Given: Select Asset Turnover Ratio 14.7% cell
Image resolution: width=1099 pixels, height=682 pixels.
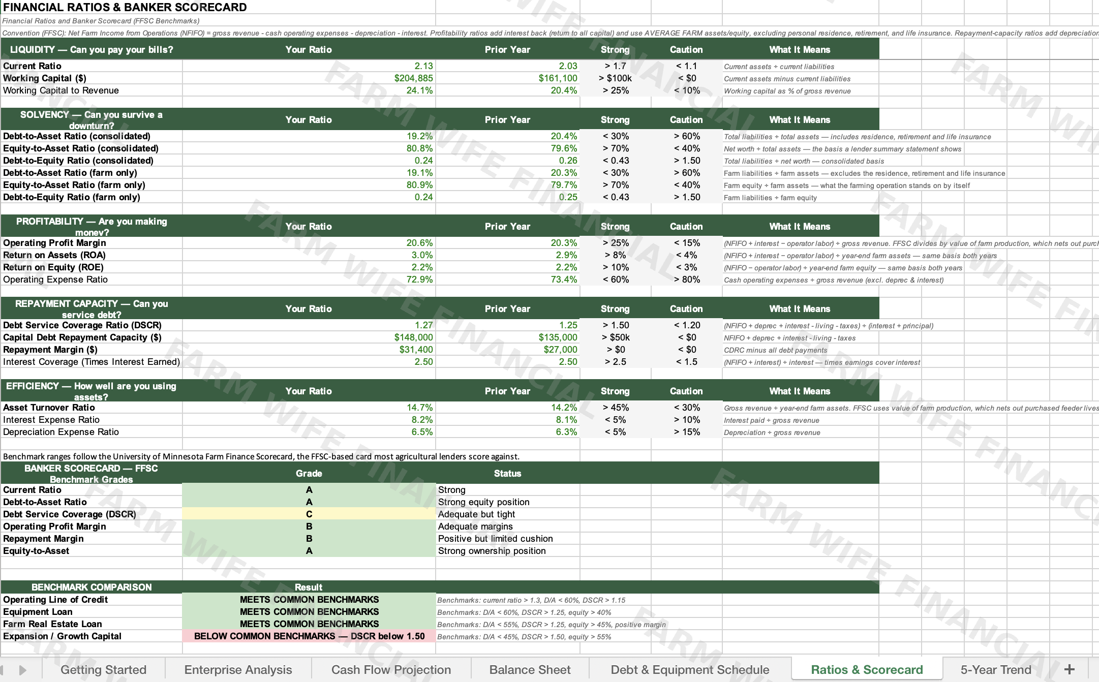Looking at the screenshot, I should coord(309,408).
